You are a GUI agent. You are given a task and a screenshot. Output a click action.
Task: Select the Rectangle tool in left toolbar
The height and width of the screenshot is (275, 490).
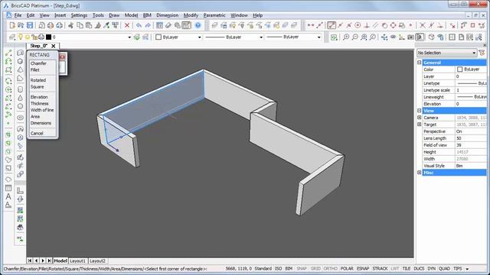tap(8, 70)
